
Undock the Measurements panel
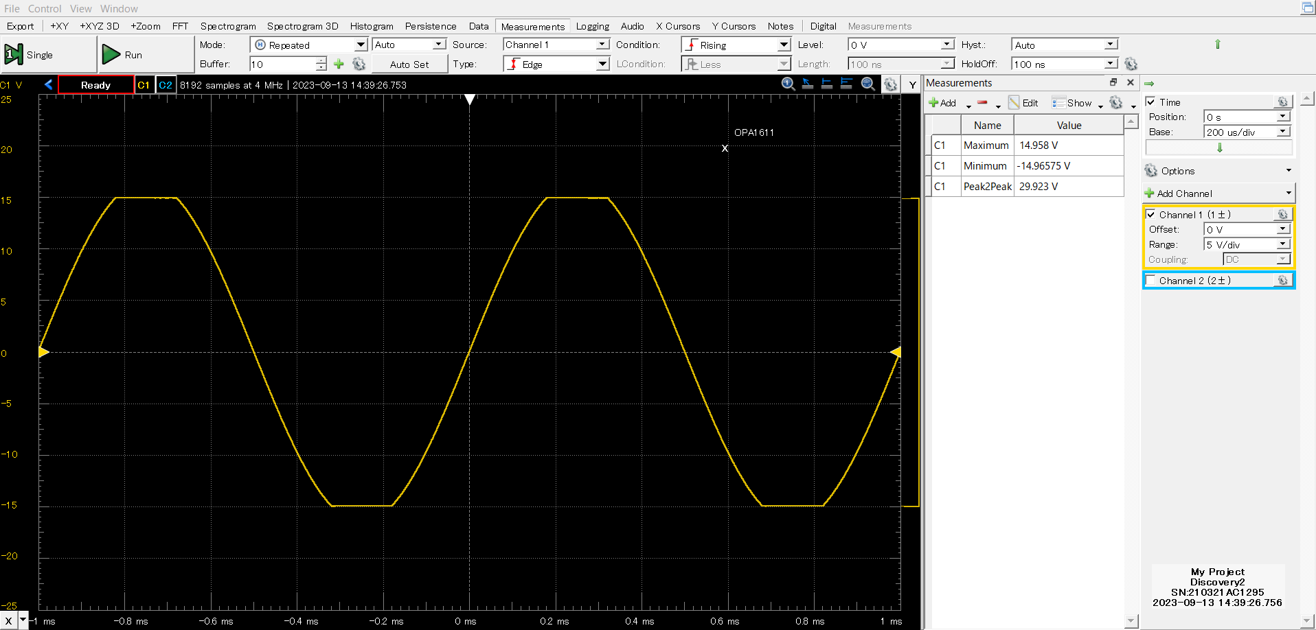1113,82
